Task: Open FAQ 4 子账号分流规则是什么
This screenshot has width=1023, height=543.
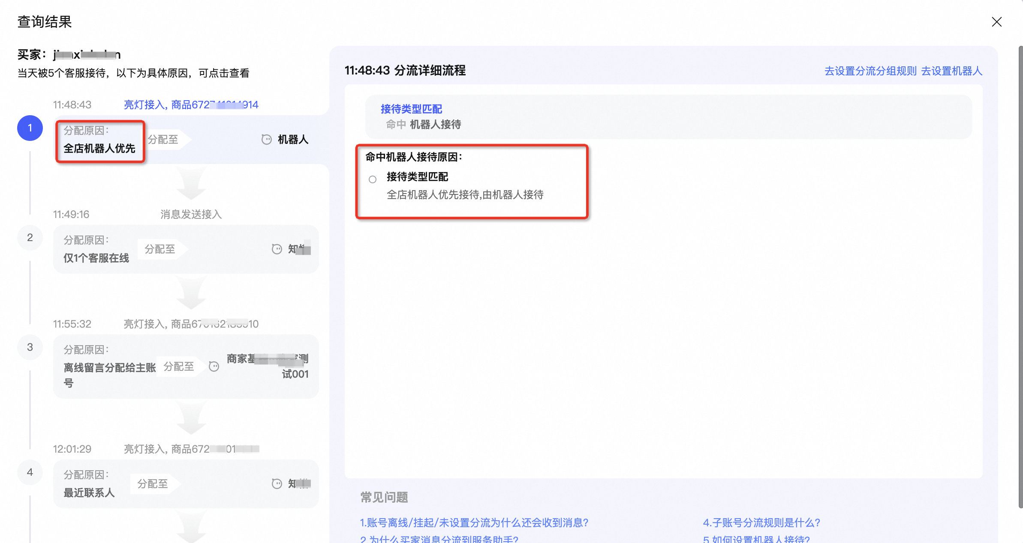Action: (761, 523)
